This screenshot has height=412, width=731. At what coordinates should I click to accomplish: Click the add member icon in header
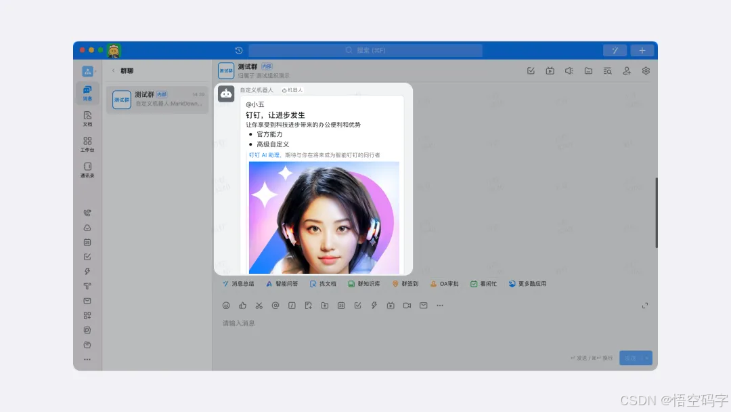627,71
